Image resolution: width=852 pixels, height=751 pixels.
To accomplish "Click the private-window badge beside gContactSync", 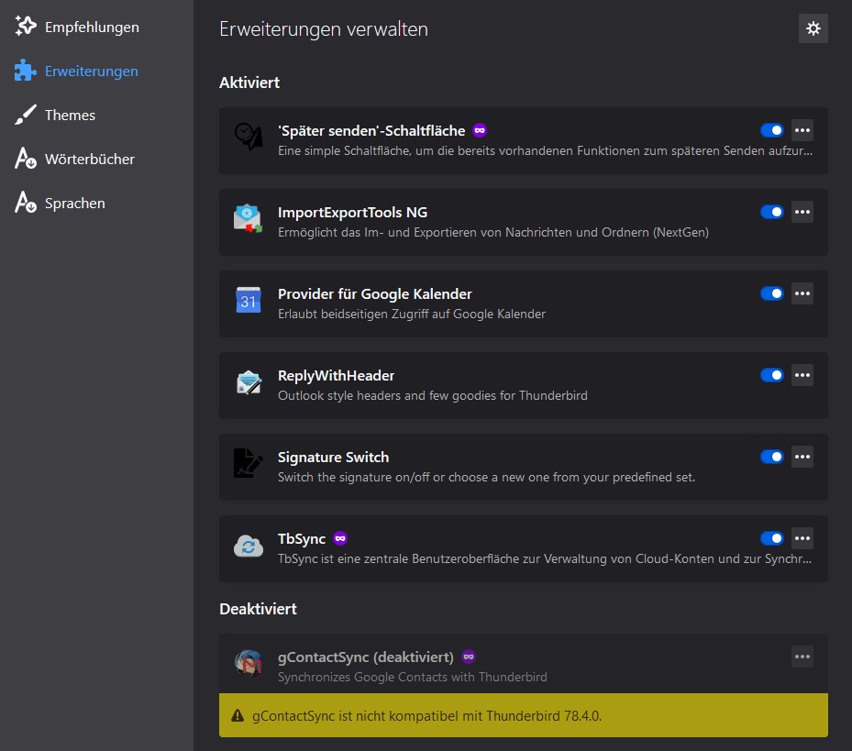I will click(x=469, y=657).
